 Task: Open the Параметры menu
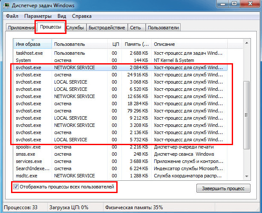coord(38,16)
